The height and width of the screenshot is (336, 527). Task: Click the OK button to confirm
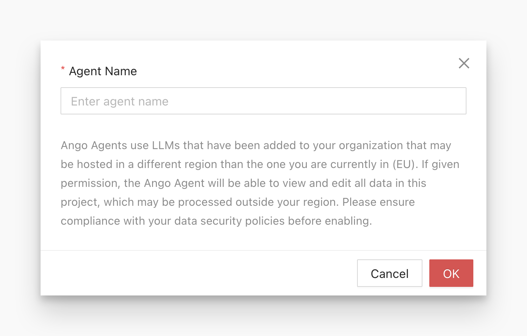(451, 273)
